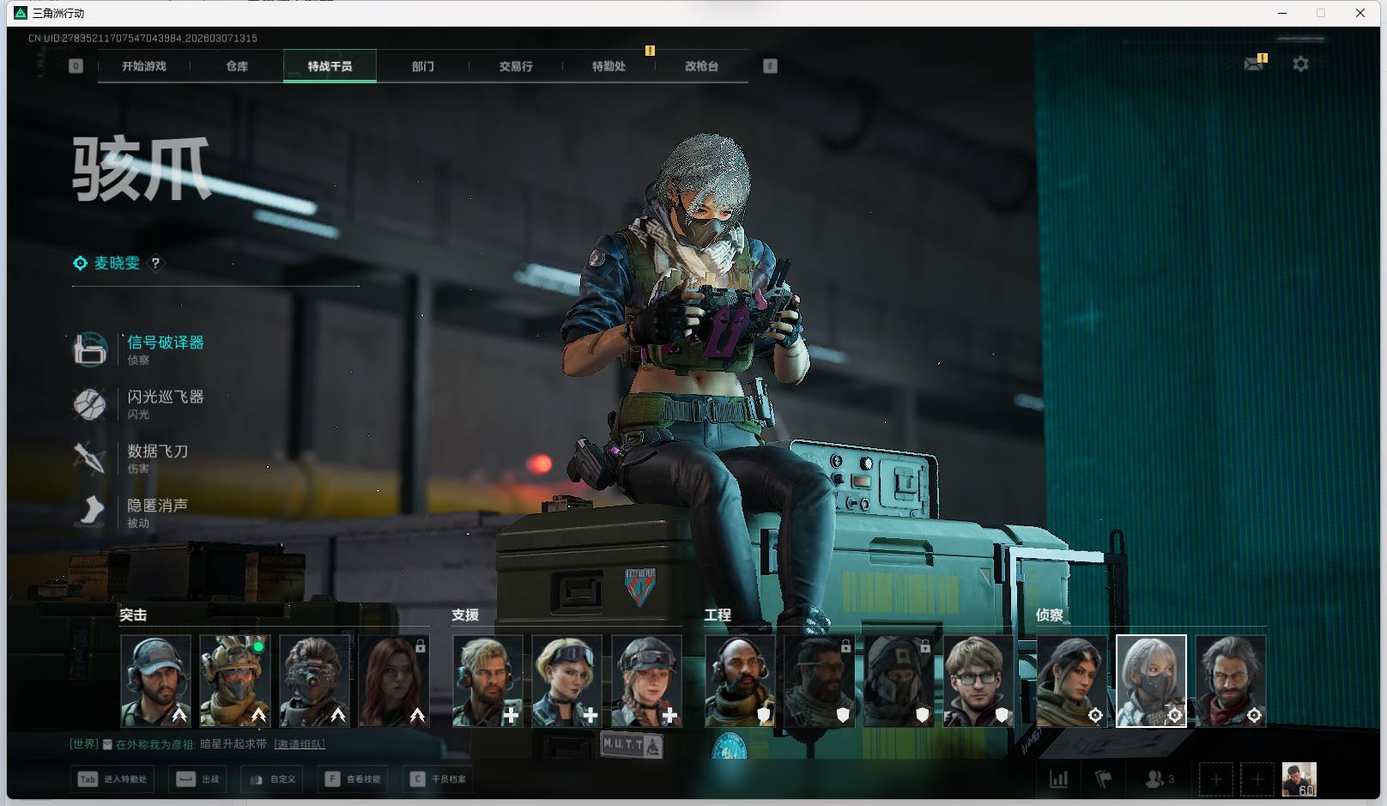Minimize the 三角洲行动 window
The width and height of the screenshot is (1387, 806).
coord(1282,13)
